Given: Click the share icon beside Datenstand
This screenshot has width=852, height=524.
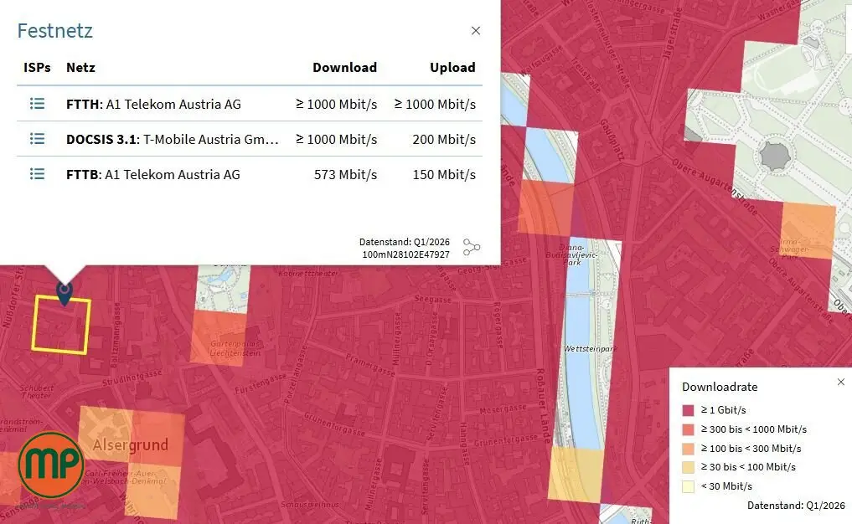Looking at the screenshot, I should click(471, 247).
